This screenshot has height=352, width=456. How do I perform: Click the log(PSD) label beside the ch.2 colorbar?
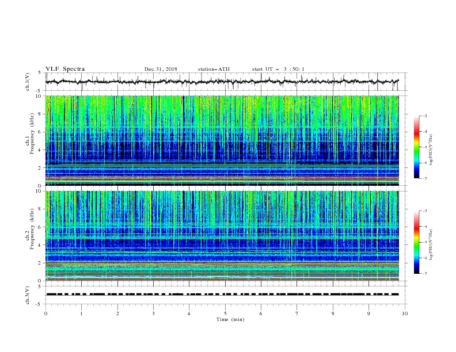click(431, 245)
